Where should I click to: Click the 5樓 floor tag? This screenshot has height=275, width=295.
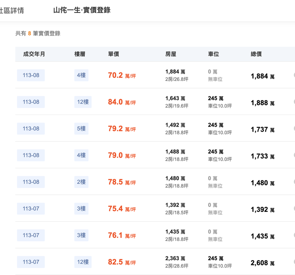tap(81, 129)
